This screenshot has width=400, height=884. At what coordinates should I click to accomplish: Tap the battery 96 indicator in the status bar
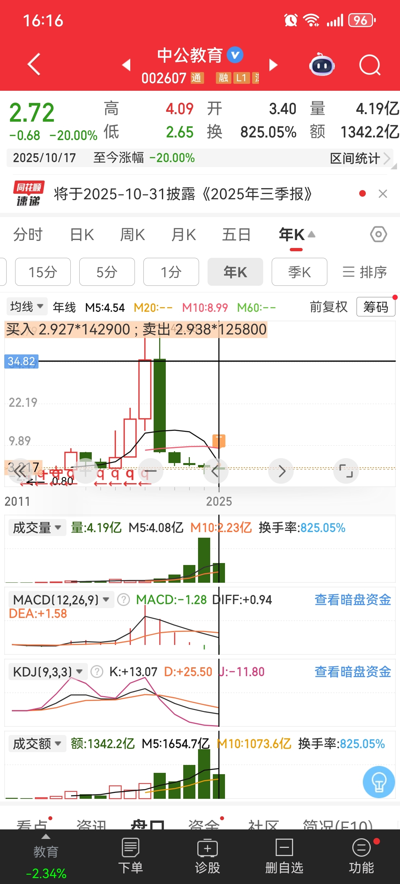coord(362,20)
